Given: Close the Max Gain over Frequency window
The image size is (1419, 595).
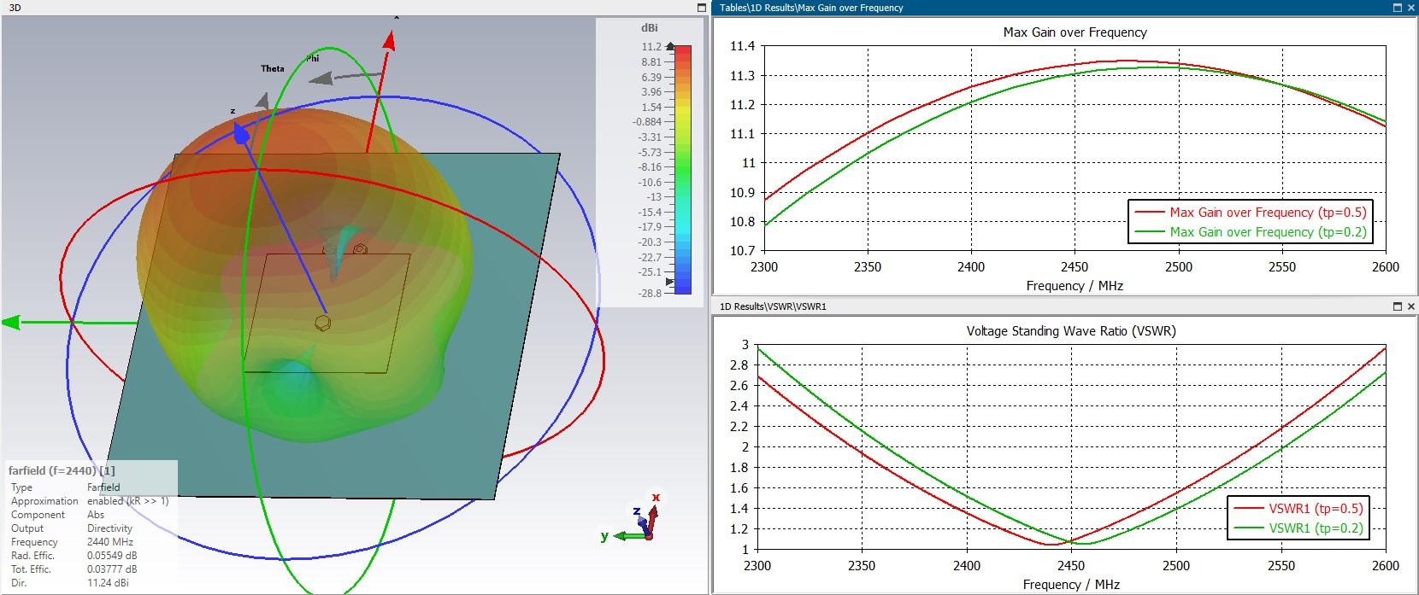Looking at the screenshot, I should [1410, 8].
